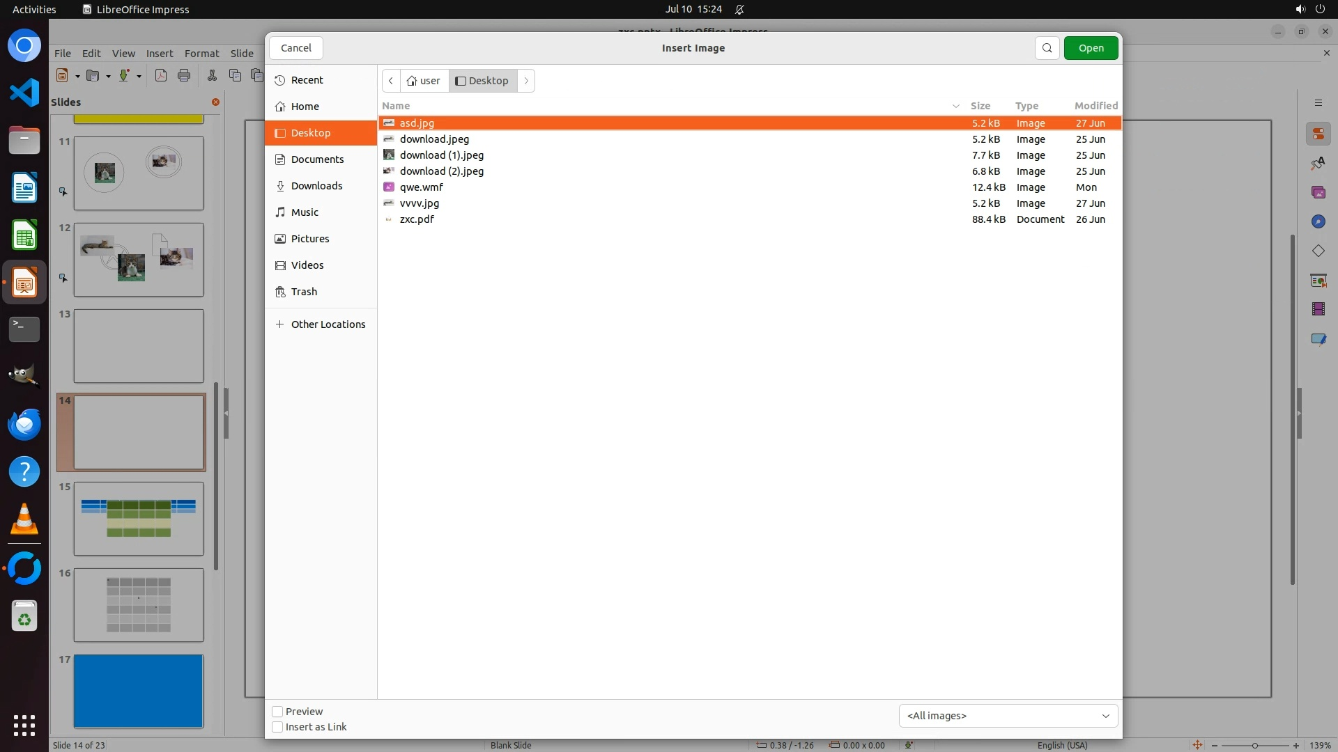Close the Slides panel with red button

click(215, 102)
